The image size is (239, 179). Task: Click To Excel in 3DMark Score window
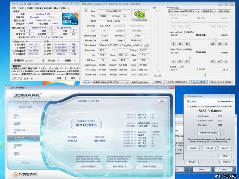209,148
